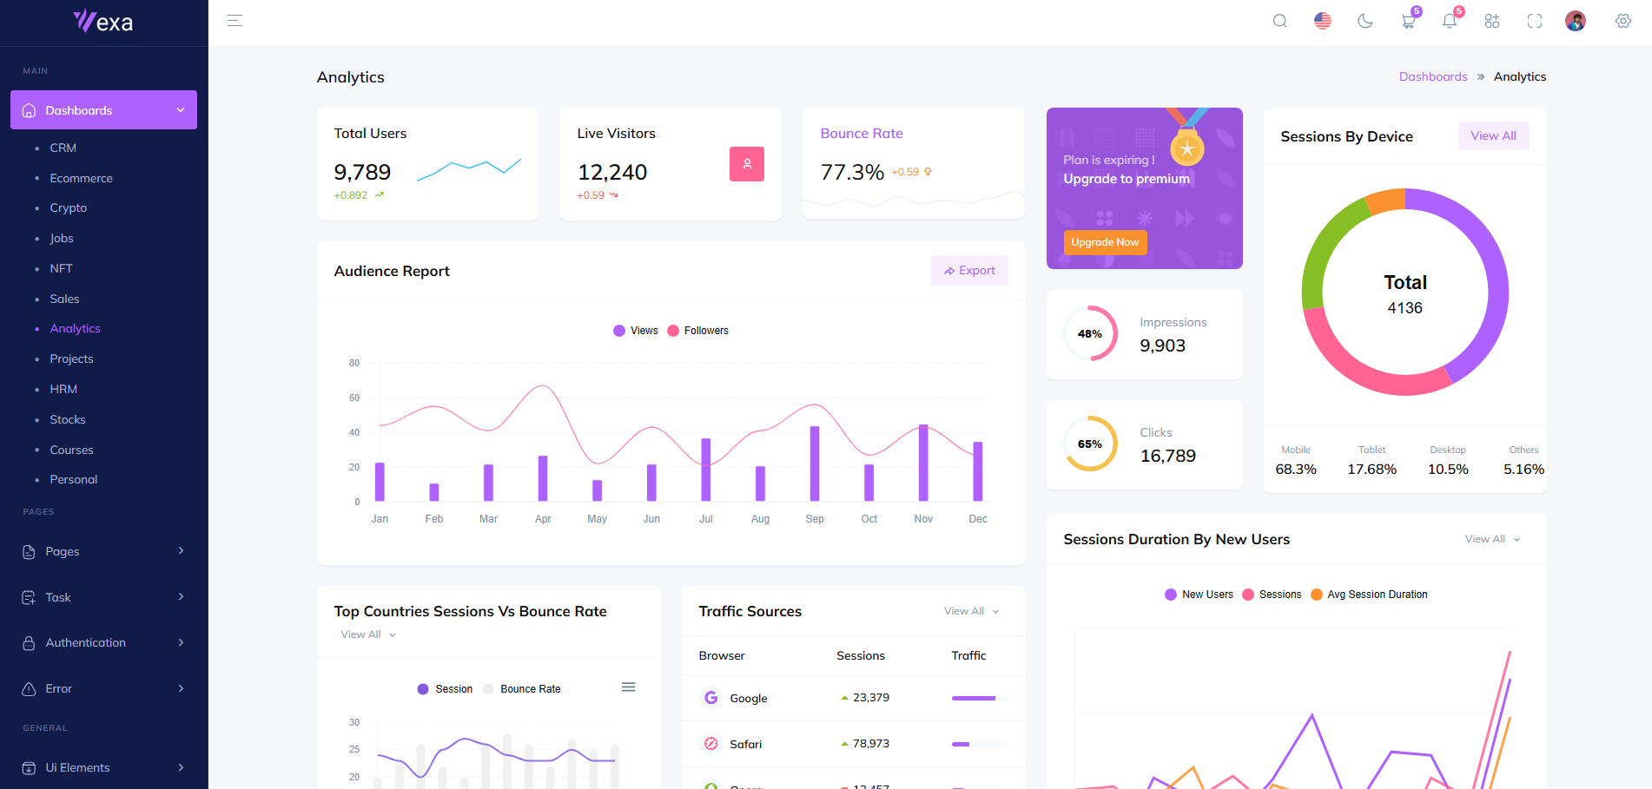Click the Courses sidebar entry

point(71,450)
